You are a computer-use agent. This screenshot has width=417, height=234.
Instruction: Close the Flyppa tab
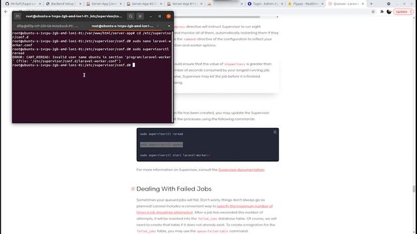[323, 4]
